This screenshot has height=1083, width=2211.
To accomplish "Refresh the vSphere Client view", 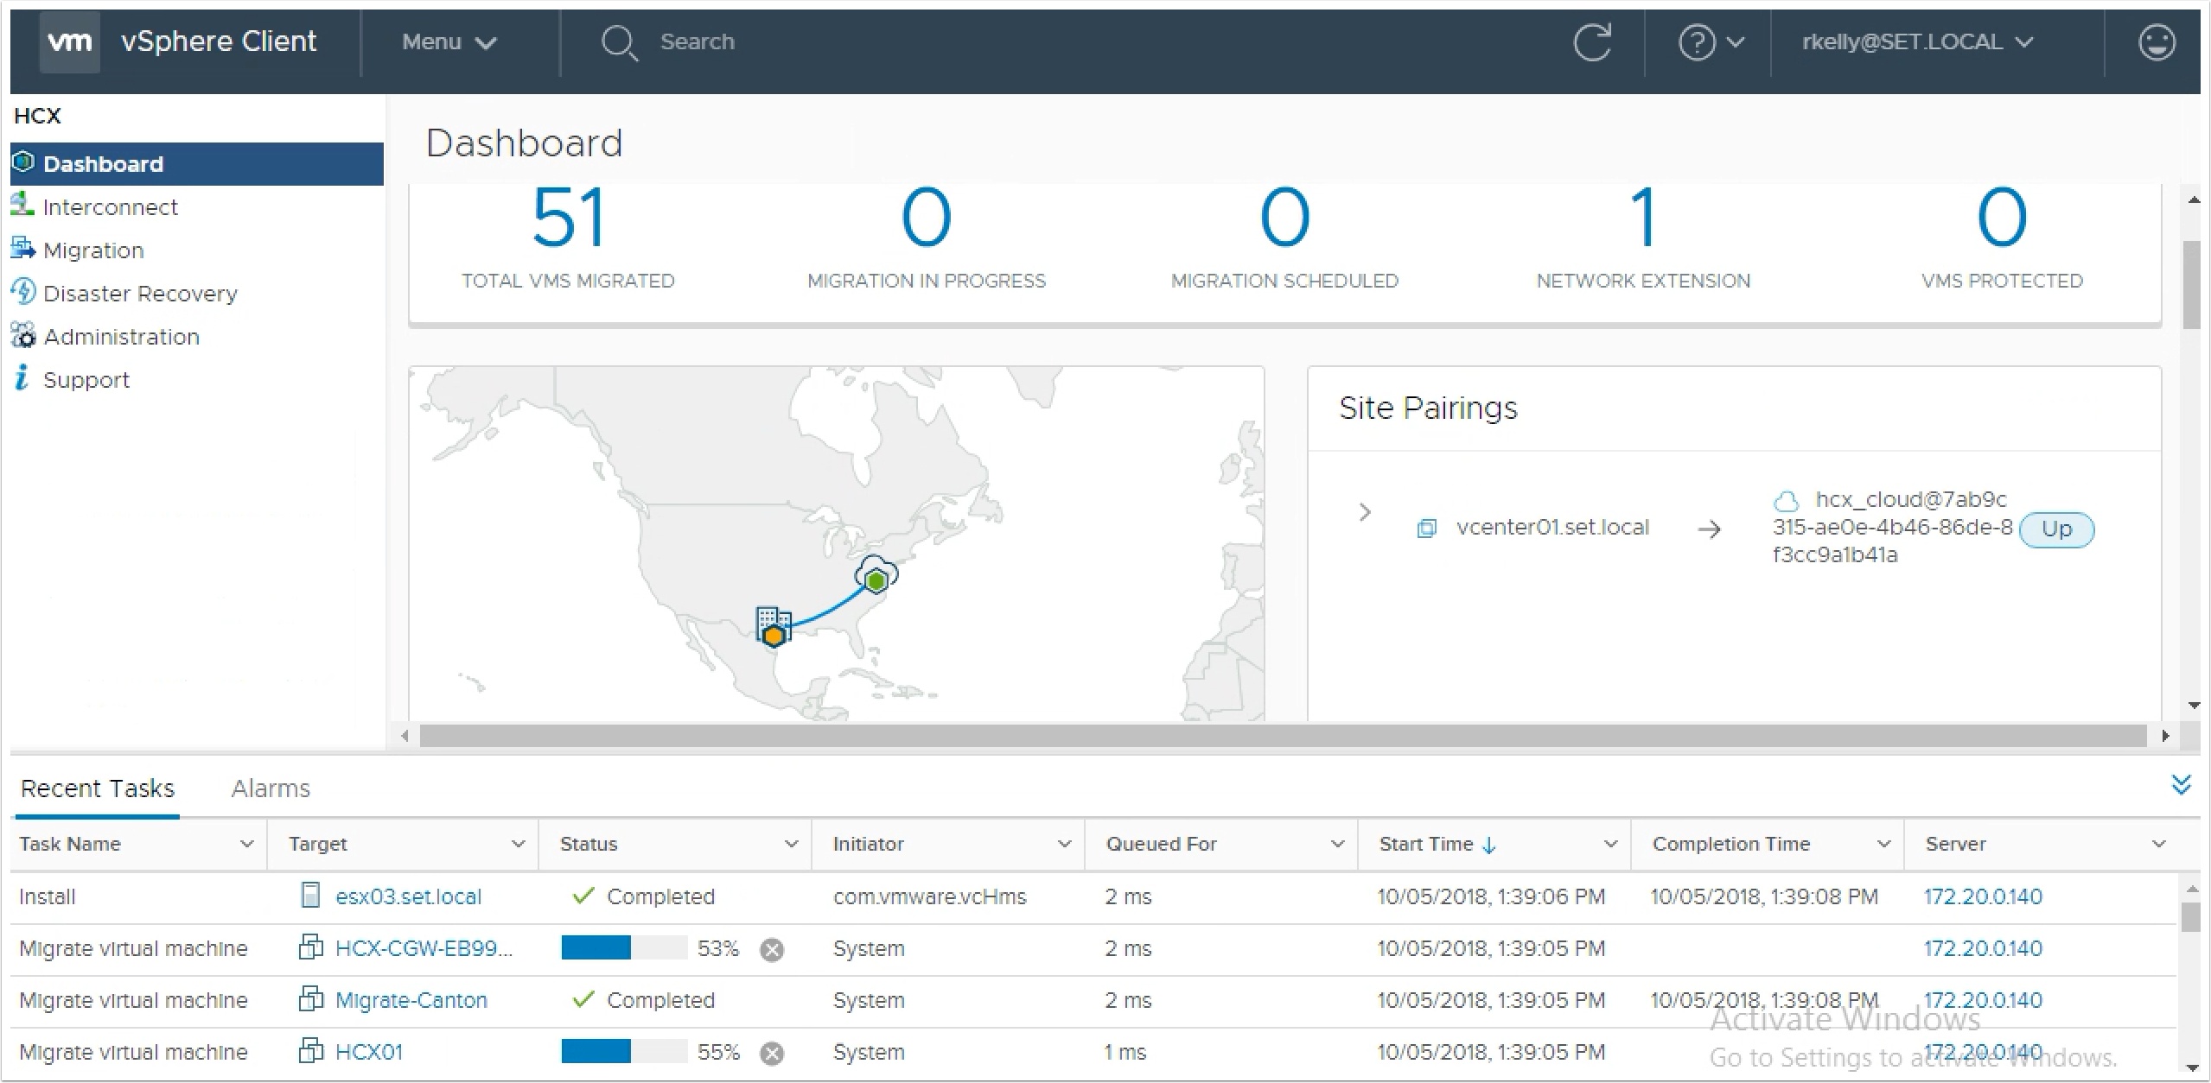I will pos(1592,42).
